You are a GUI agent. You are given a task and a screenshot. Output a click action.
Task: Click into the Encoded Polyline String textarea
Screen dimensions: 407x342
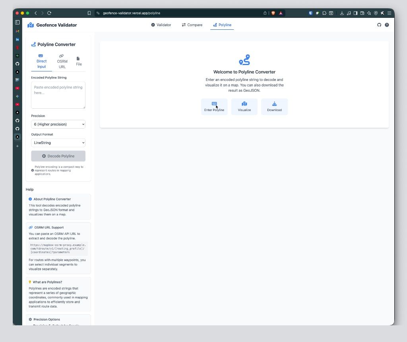pos(58,95)
